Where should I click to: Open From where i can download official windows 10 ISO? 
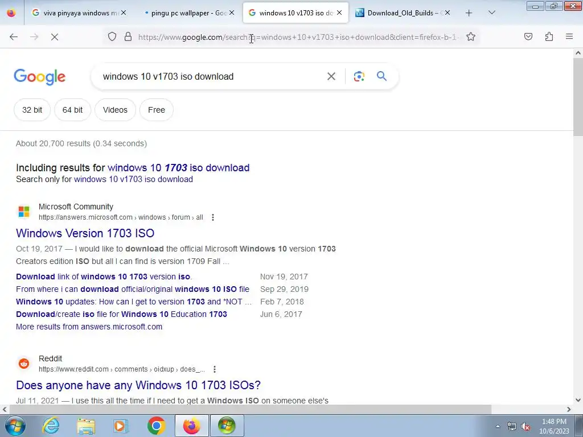click(x=133, y=290)
